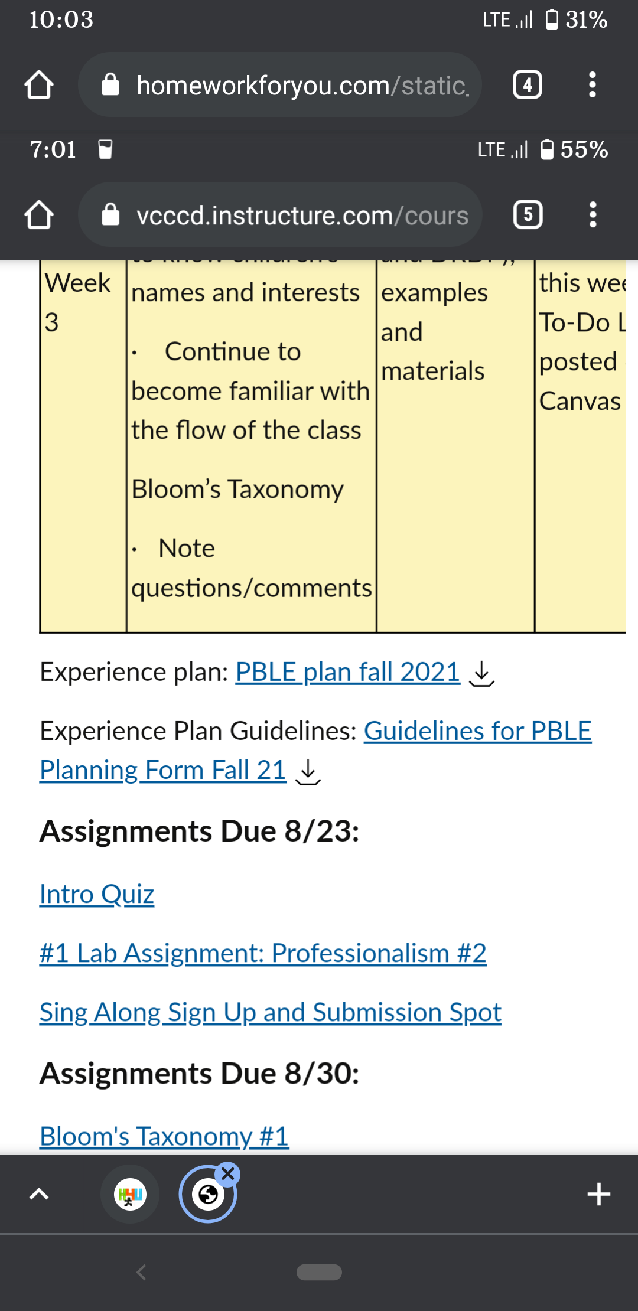Close the highlighted tab in bottom strip
638x1311 pixels.
(x=228, y=1174)
